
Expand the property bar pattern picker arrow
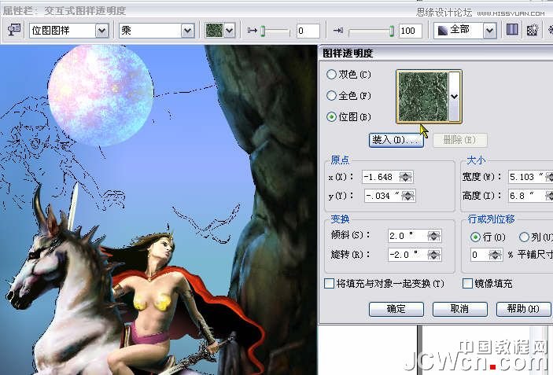[229, 31]
